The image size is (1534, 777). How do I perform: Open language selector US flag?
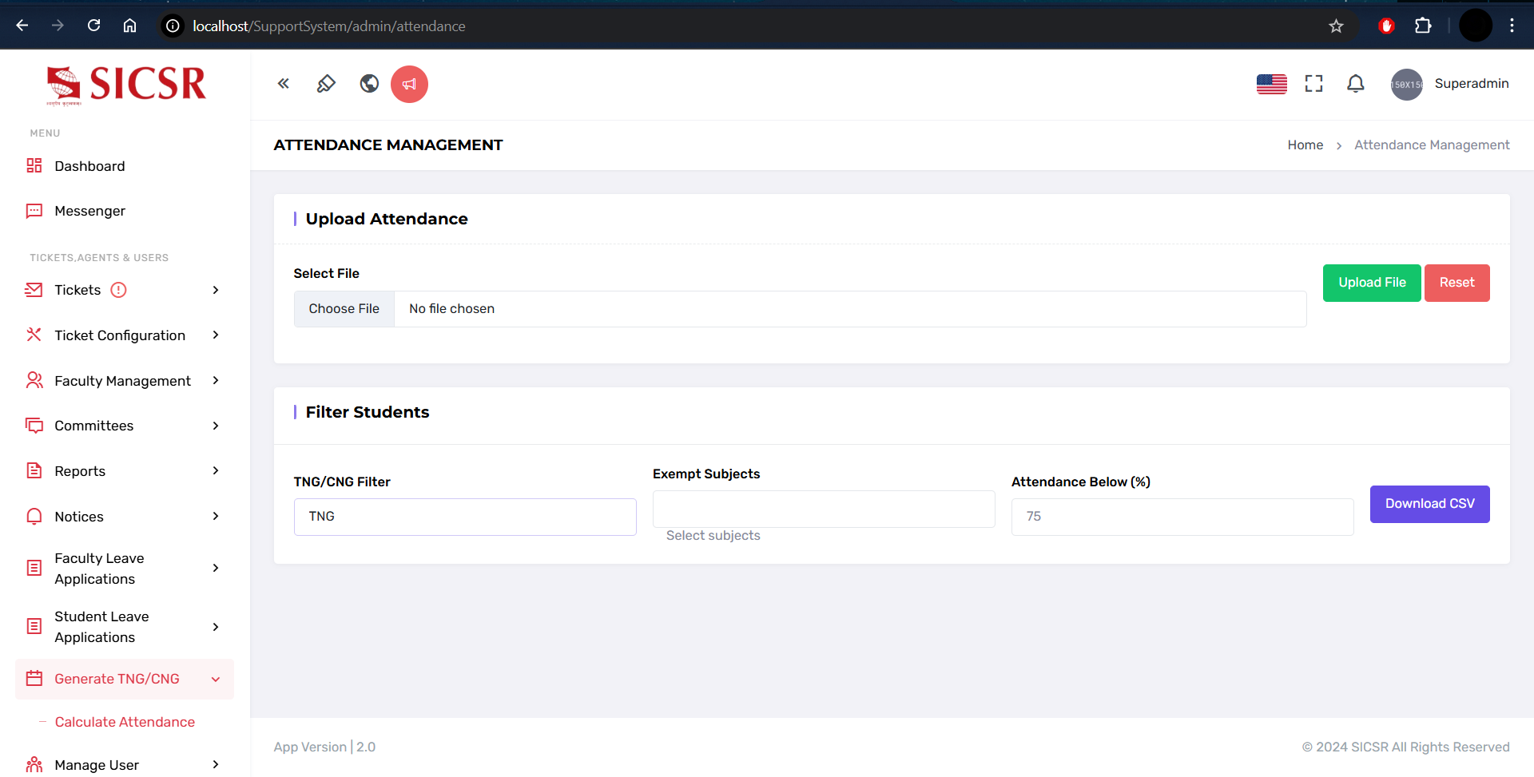point(1272,84)
